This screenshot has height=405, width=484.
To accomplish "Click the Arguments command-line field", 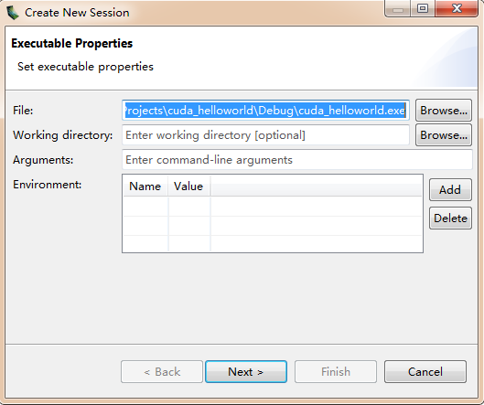I will 297,159.
